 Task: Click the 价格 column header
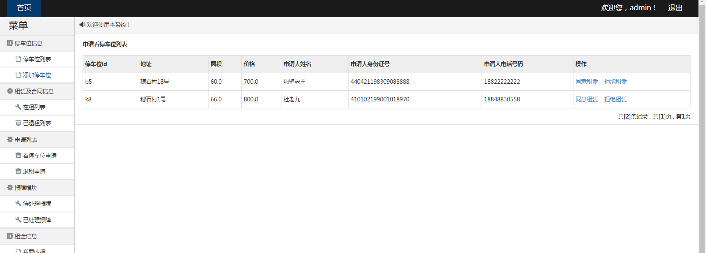click(x=261, y=64)
